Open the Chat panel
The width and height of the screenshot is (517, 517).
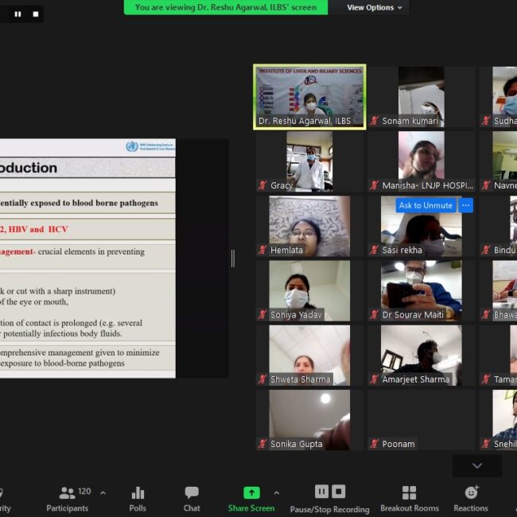[x=192, y=497]
